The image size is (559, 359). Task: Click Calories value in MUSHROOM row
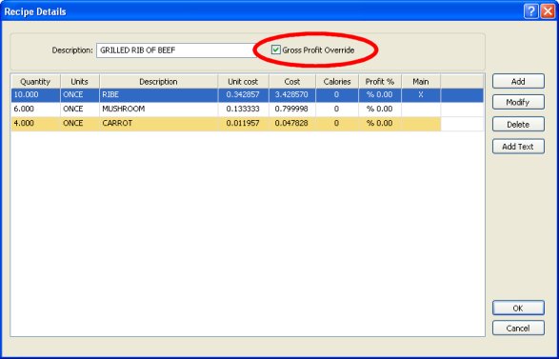coord(336,109)
